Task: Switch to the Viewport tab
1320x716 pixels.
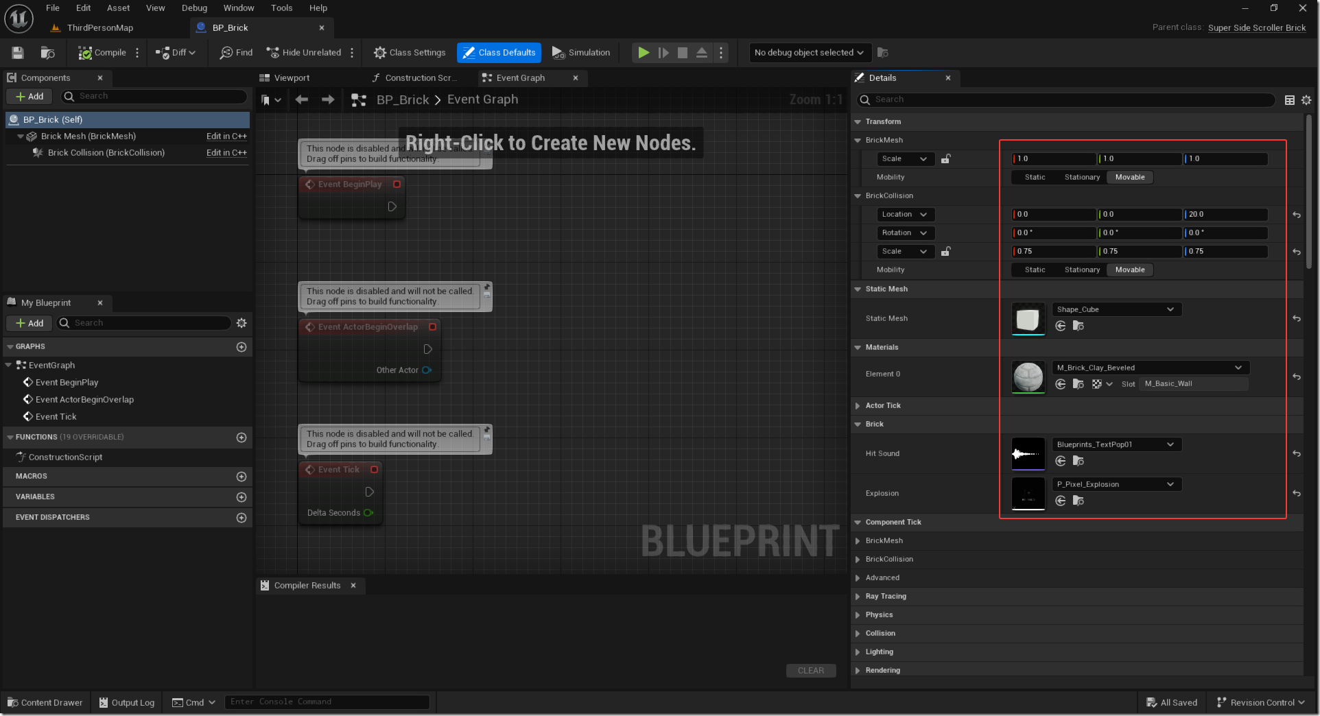Action: click(285, 78)
